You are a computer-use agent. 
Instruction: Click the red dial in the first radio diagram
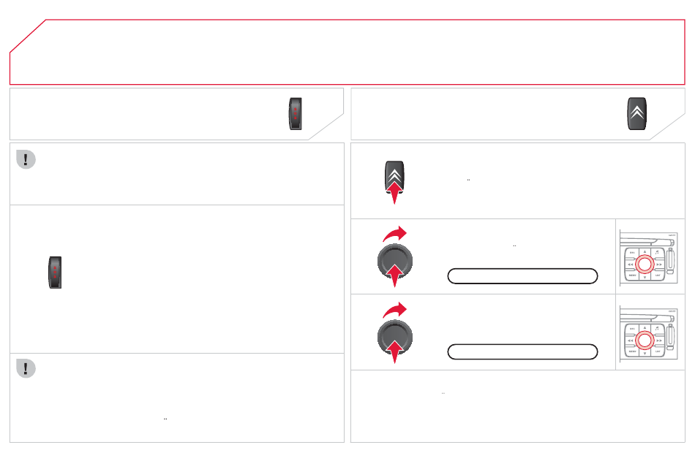(645, 264)
